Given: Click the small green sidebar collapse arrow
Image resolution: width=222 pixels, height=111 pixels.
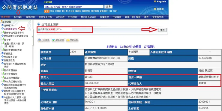Looking at the screenshot, I should point(32,37).
